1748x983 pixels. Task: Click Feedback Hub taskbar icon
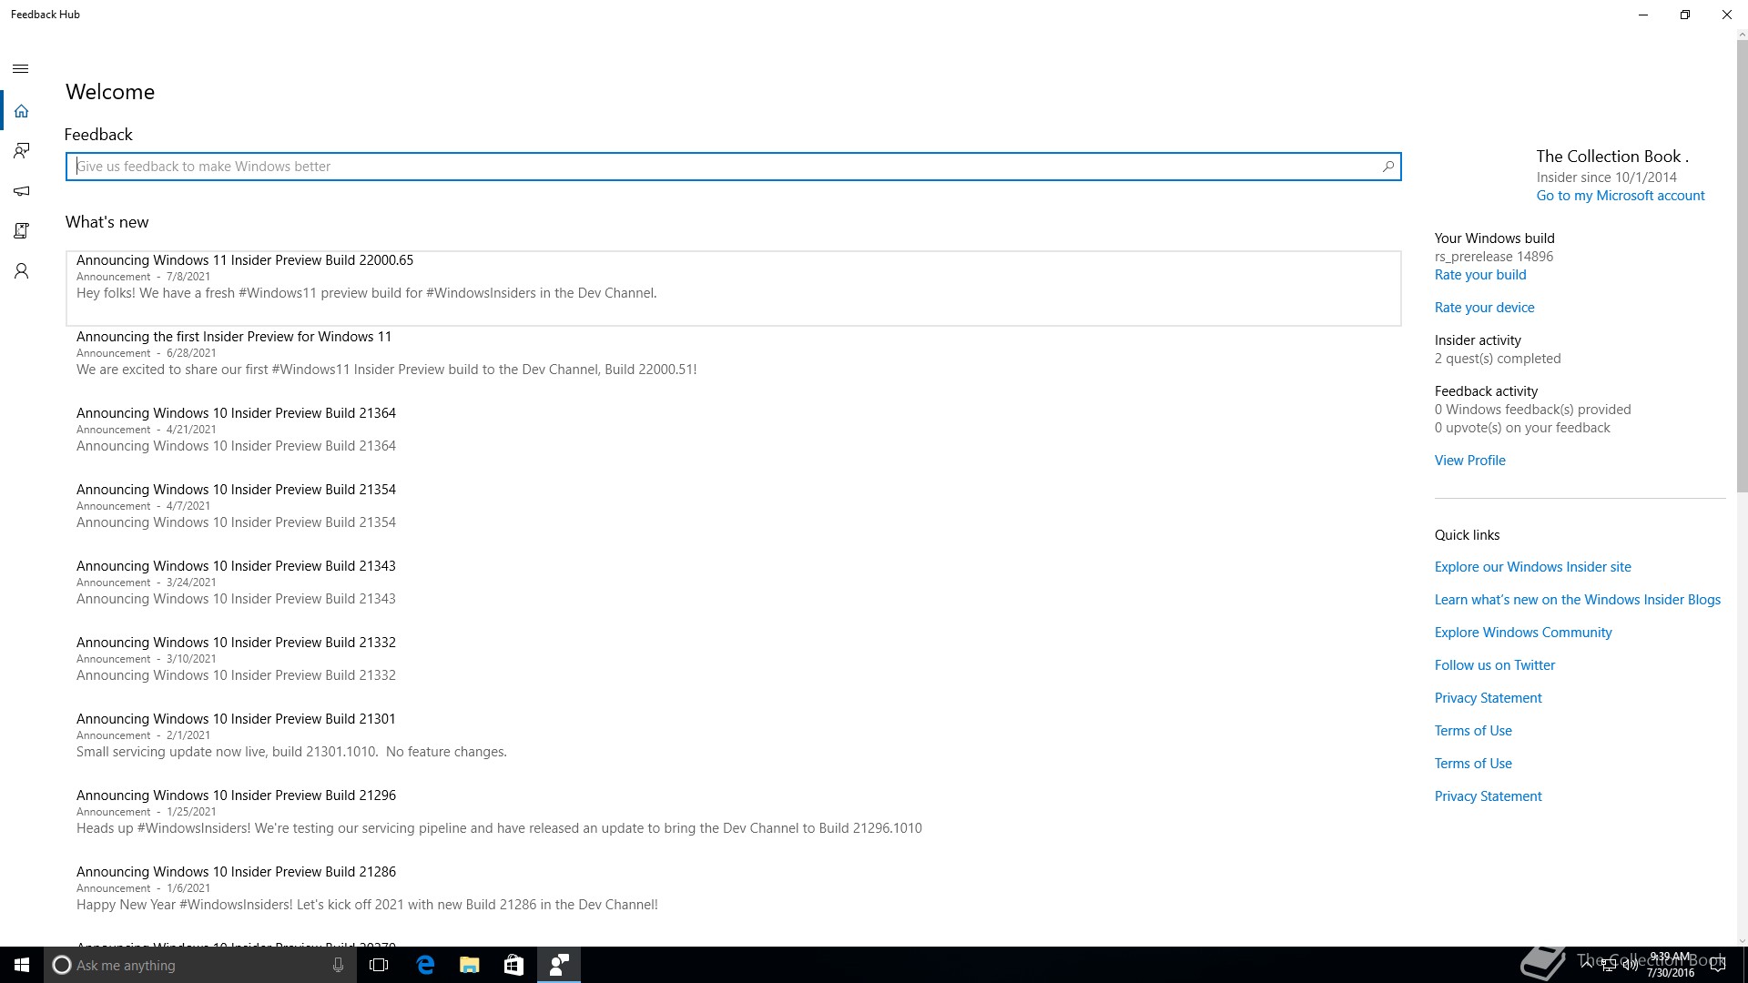(559, 965)
